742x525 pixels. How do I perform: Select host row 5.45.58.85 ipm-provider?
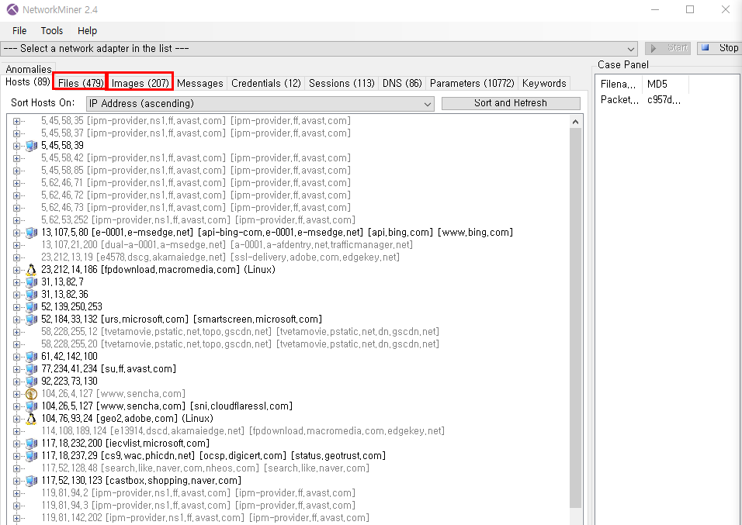(196, 171)
